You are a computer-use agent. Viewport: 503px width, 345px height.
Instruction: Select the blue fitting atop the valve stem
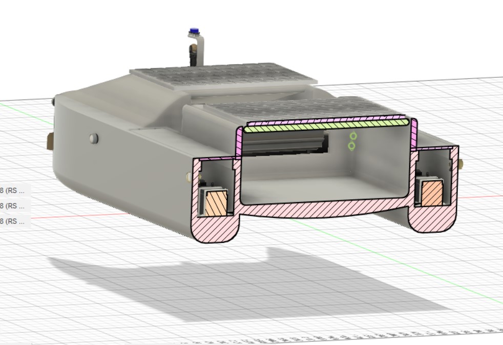[194, 31]
